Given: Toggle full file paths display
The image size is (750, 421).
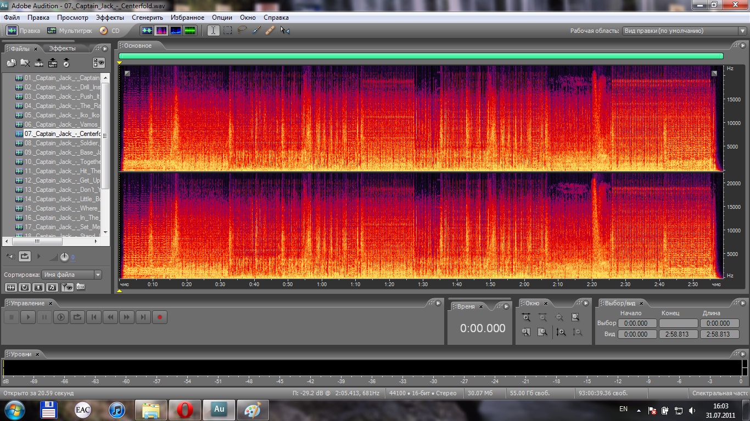Looking at the screenshot, I should point(80,287).
